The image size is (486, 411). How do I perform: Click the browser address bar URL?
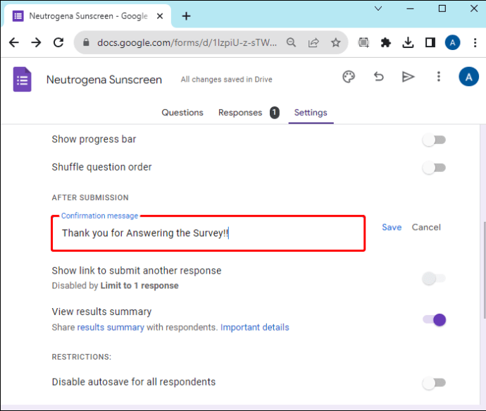point(187,42)
